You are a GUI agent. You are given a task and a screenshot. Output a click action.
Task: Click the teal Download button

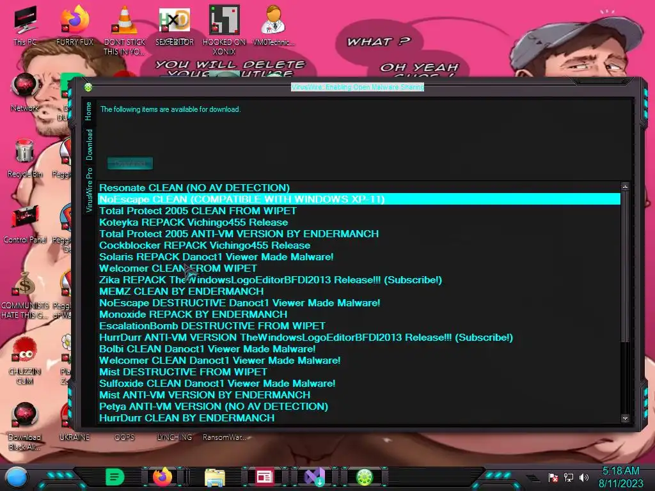(130, 163)
